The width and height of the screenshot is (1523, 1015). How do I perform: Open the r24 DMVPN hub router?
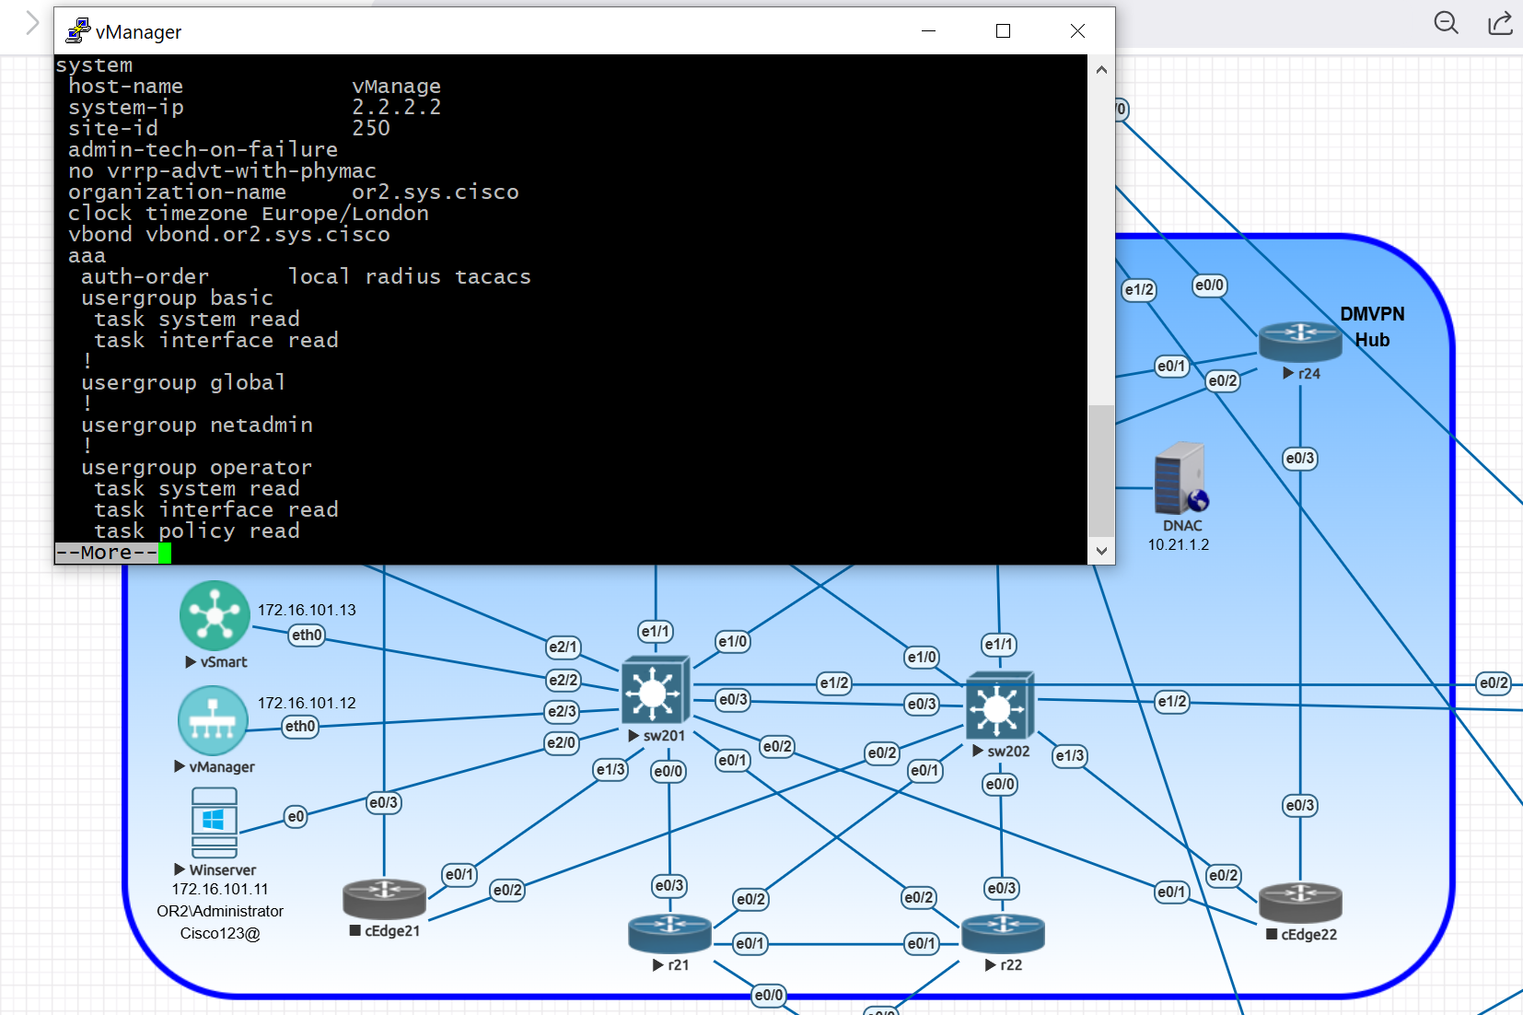click(x=1300, y=342)
